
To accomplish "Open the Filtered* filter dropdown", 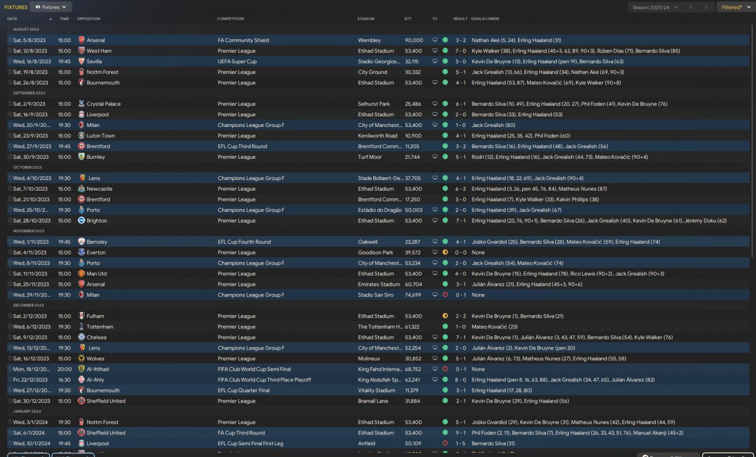I will 735,7.
